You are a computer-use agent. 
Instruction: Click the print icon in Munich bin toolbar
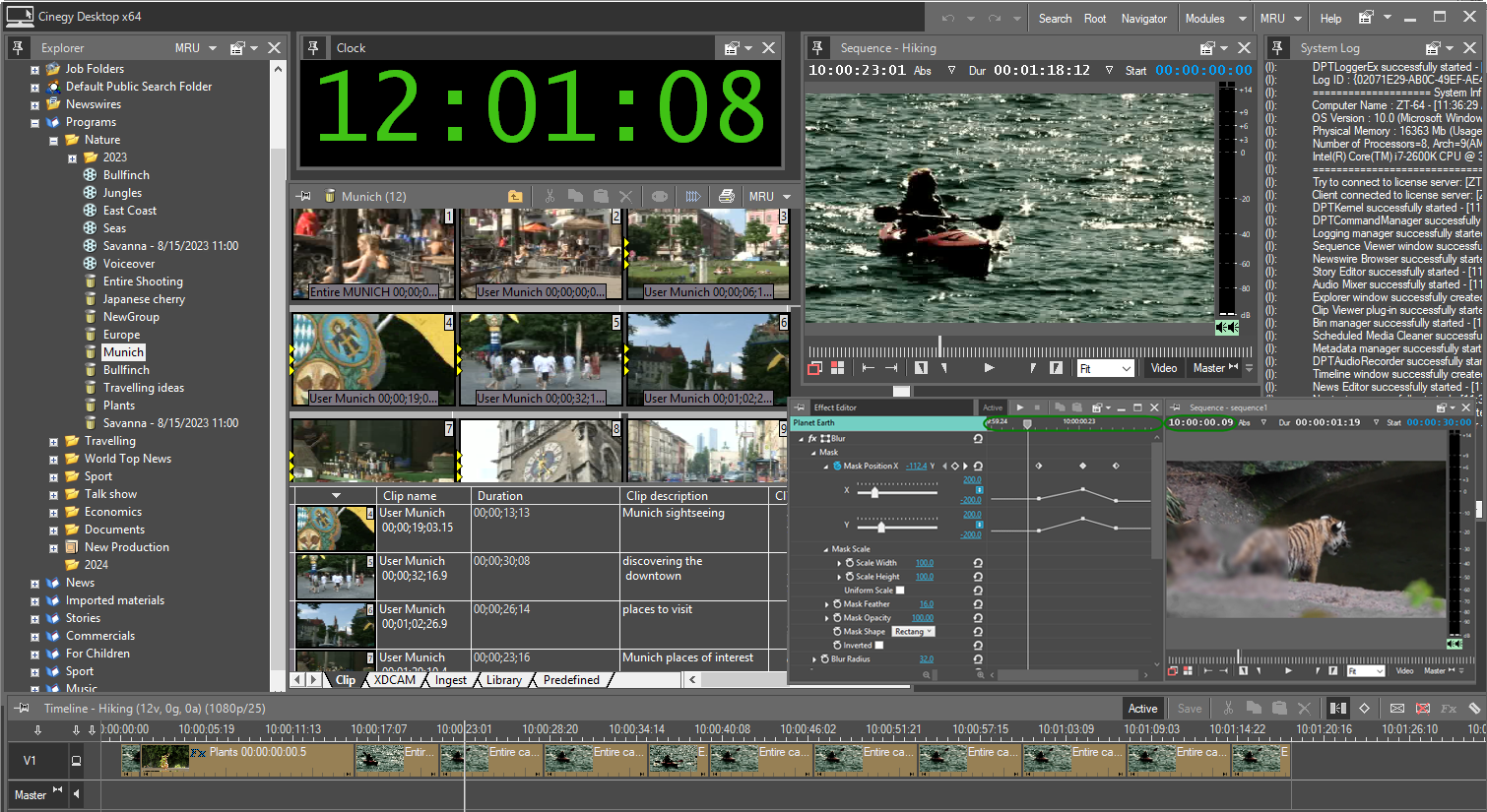pos(726,196)
